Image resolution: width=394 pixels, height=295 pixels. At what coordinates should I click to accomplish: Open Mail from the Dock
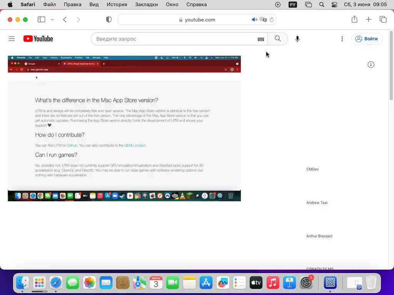pyautogui.click(x=106, y=283)
